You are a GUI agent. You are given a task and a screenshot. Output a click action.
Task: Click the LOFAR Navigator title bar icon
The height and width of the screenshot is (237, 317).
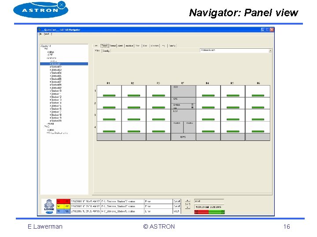pos(40,30)
